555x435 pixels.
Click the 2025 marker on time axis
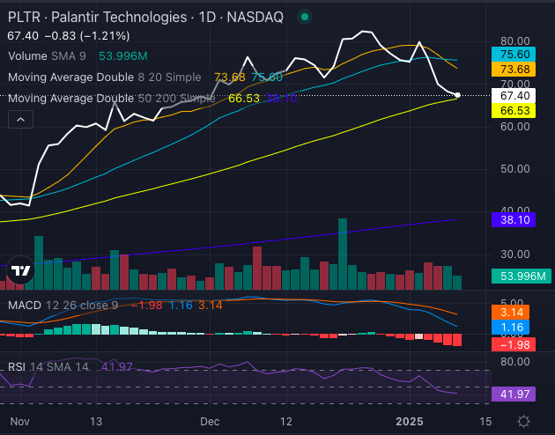click(409, 421)
